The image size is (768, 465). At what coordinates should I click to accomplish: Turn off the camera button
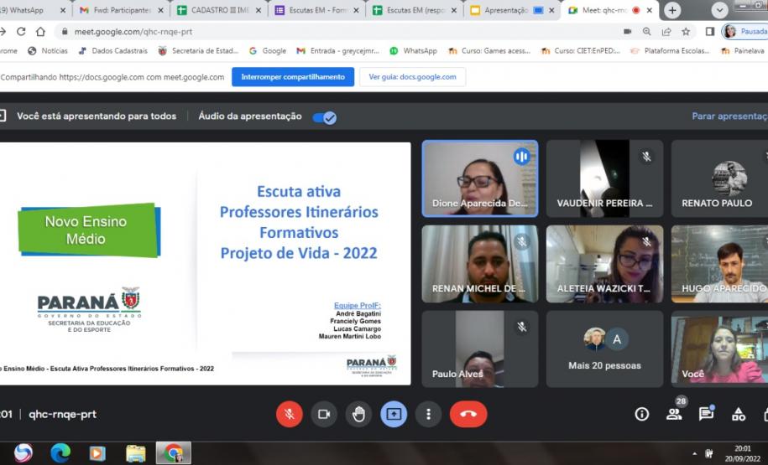[x=324, y=414]
